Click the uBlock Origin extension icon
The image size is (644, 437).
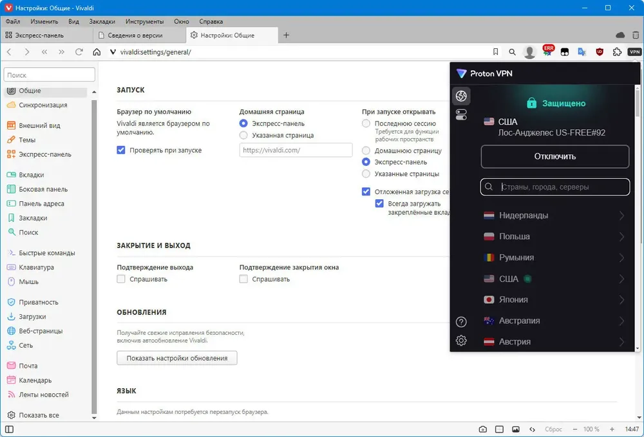point(600,52)
